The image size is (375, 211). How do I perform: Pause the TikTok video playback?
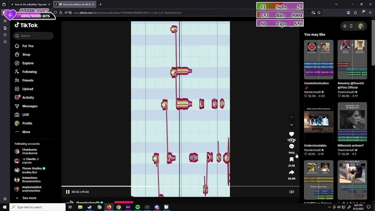click(x=68, y=192)
